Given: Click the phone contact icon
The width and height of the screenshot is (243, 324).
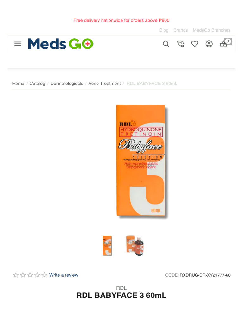Looking at the screenshot, I should 180,44.
